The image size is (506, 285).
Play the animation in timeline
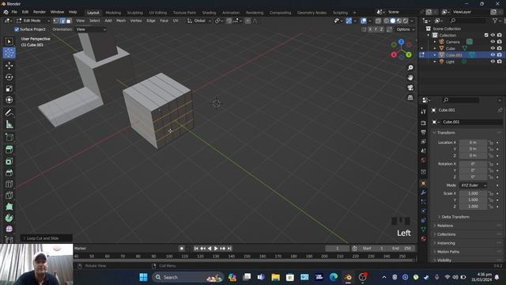click(x=216, y=249)
